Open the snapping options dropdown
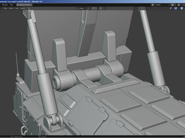 (97, 8)
